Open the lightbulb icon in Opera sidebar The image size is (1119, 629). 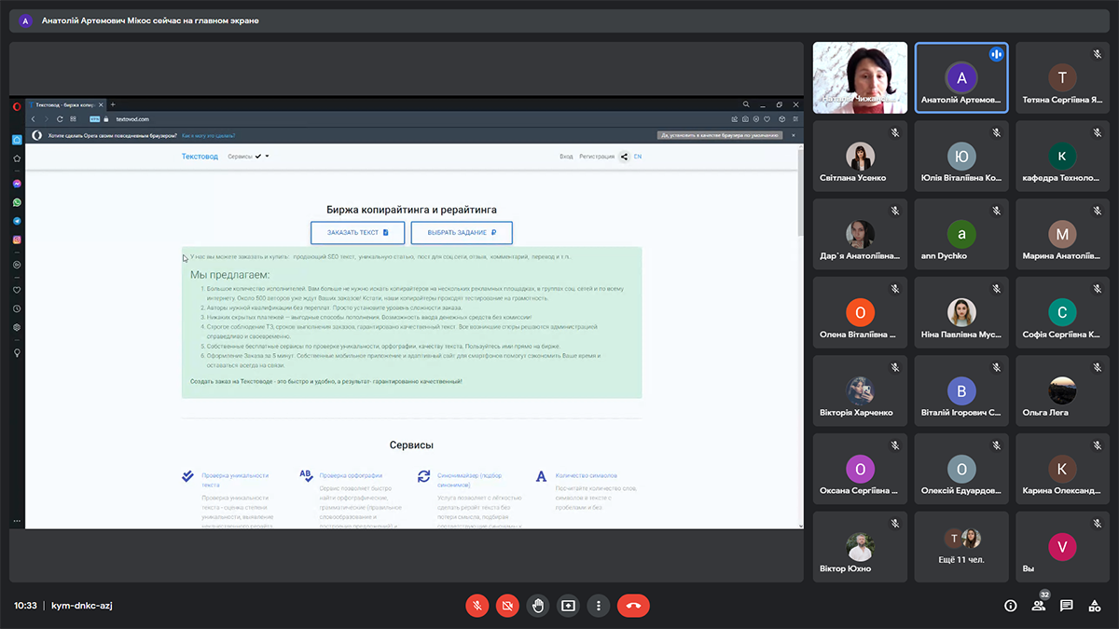[x=17, y=352]
